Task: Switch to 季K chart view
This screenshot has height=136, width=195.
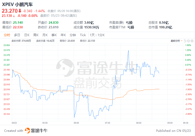Action: (x=54, y=35)
